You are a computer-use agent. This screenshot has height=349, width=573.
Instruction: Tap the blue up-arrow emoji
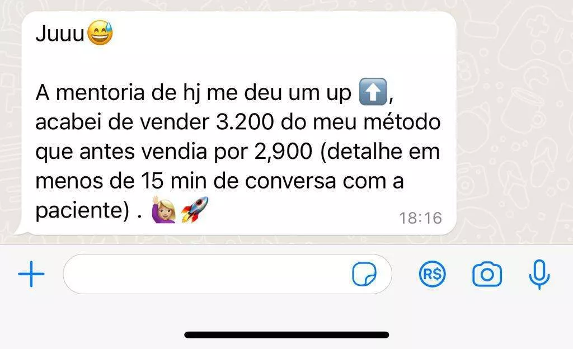(373, 92)
